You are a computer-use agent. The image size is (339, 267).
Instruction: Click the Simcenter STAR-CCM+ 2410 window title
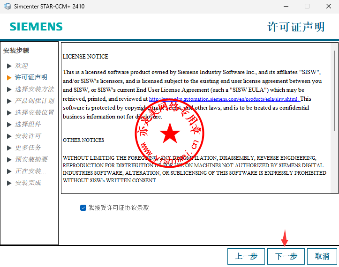click(x=49, y=7)
